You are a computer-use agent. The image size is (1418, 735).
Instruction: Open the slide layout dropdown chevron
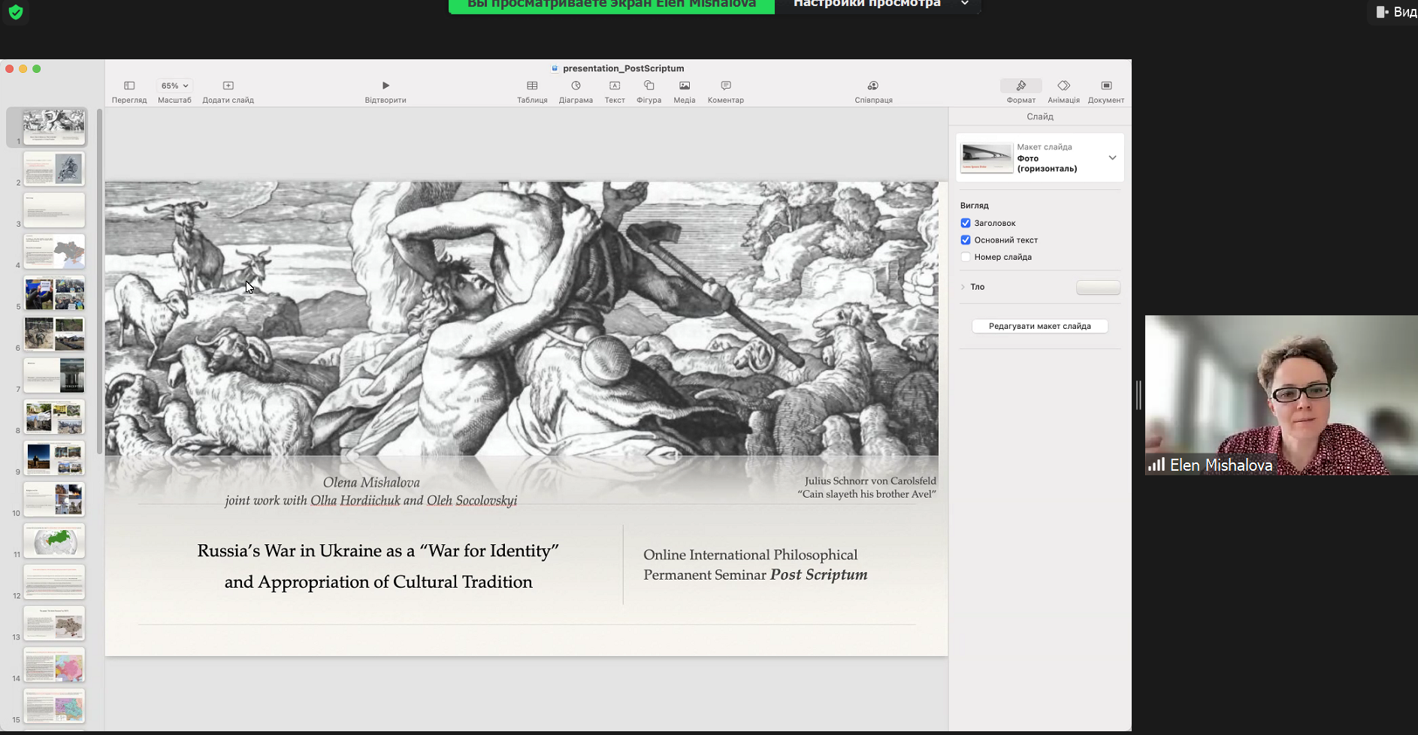pos(1112,158)
